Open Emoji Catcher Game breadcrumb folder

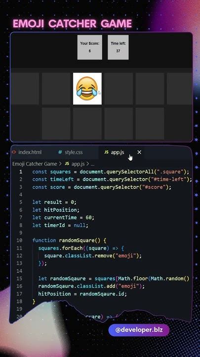35,164
